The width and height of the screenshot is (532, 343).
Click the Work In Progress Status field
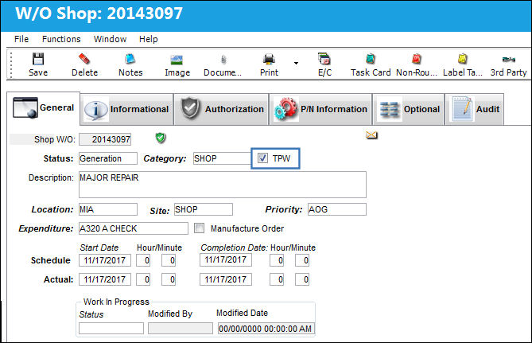coord(111,329)
